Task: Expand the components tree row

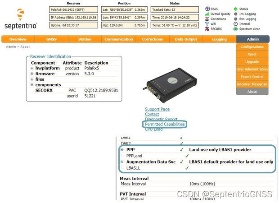Action: pyautogui.click(x=32, y=85)
